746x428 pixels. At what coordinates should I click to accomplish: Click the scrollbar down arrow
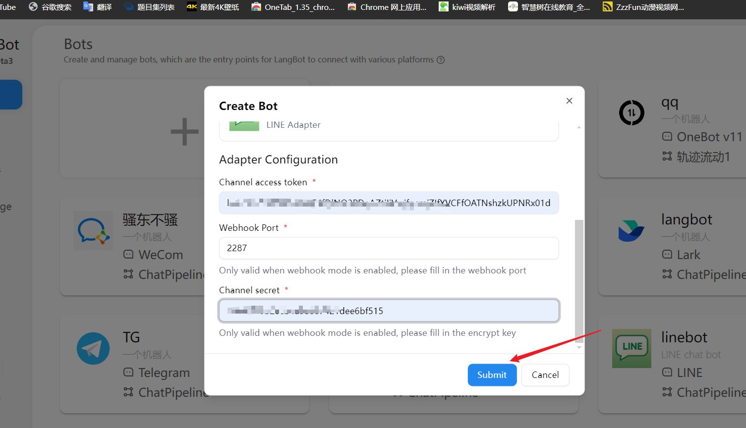click(579, 348)
